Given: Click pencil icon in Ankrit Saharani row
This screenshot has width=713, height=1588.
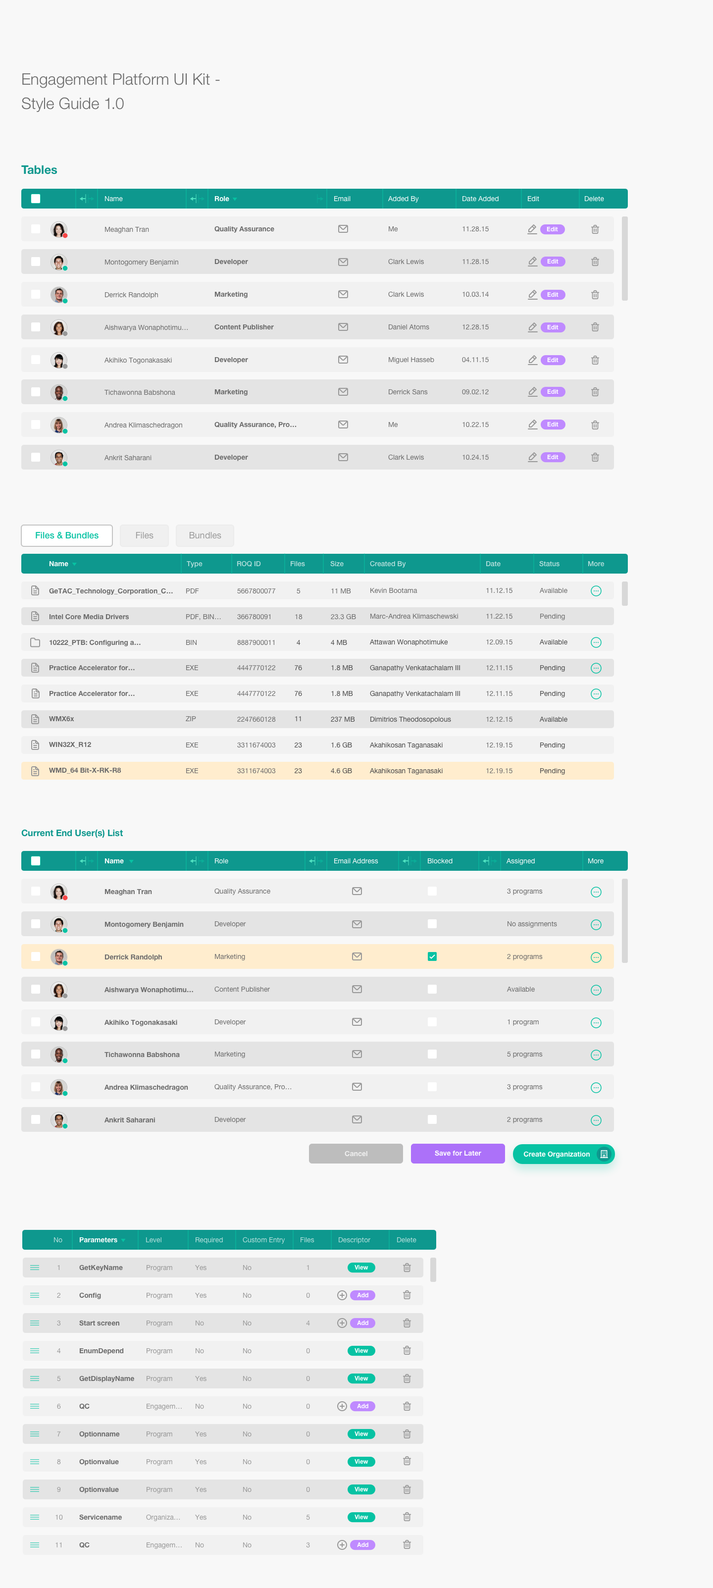Looking at the screenshot, I should (532, 457).
